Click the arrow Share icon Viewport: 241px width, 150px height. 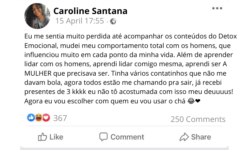[x=184, y=137]
